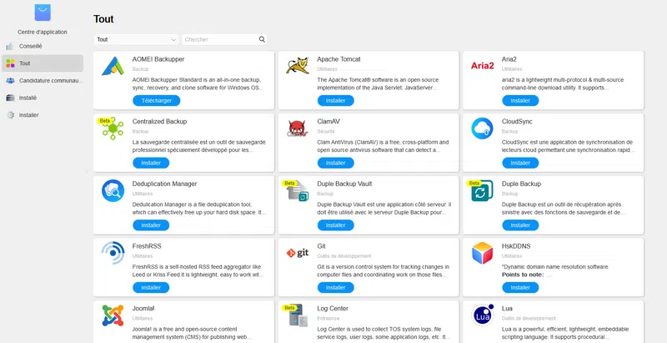Click Télécharger for AOMEI Backupper

click(157, 100)
